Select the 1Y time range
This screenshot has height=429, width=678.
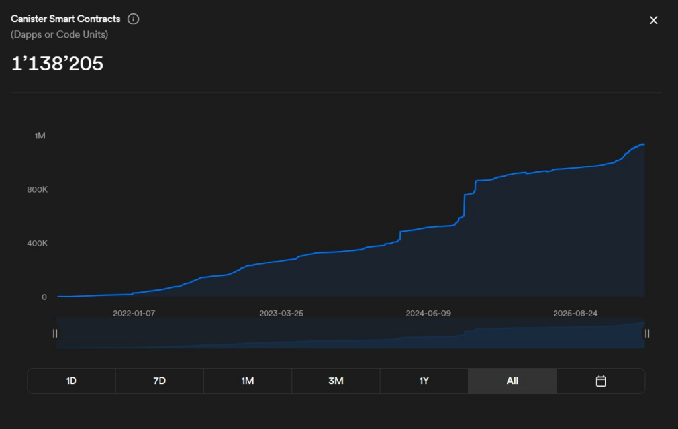(x=424, y=381)
